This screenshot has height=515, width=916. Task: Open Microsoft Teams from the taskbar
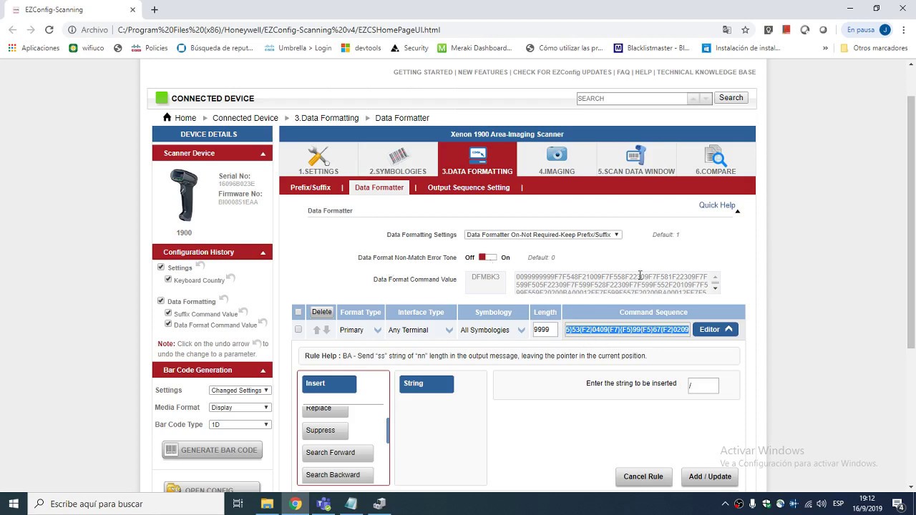point(323,504)
